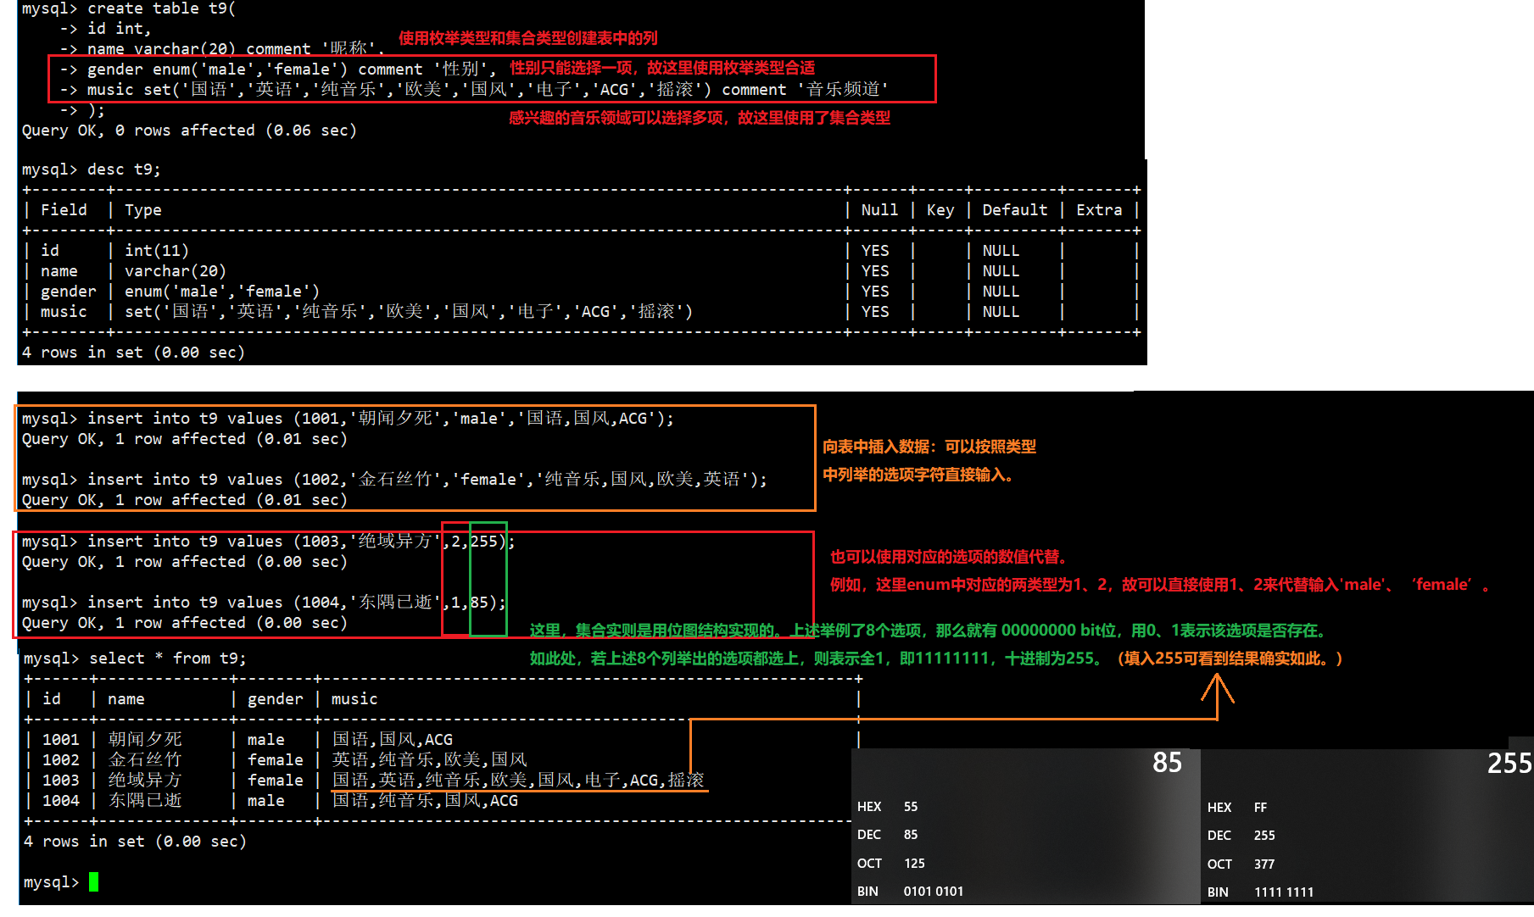The width and height of the screenshot is (1534, 917).
Task: Click the value '85' in the 1004 insert
Action: click(479, 603)
